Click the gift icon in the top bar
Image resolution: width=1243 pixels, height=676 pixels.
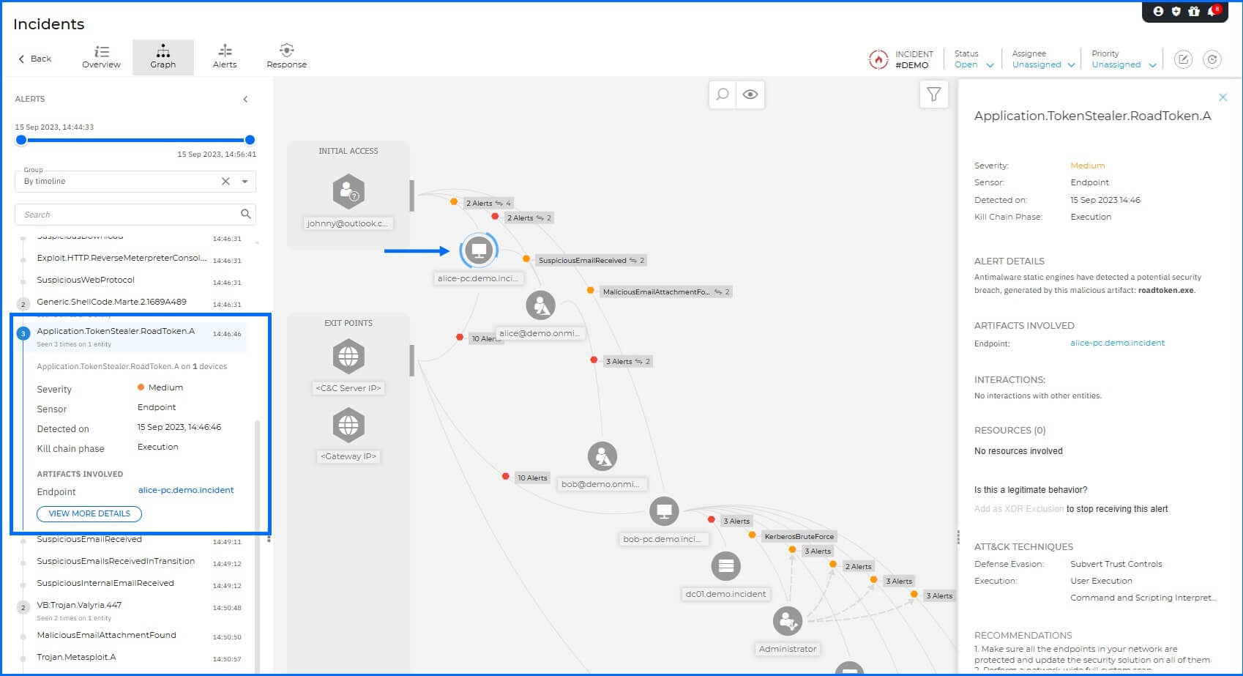point(1192,11)
